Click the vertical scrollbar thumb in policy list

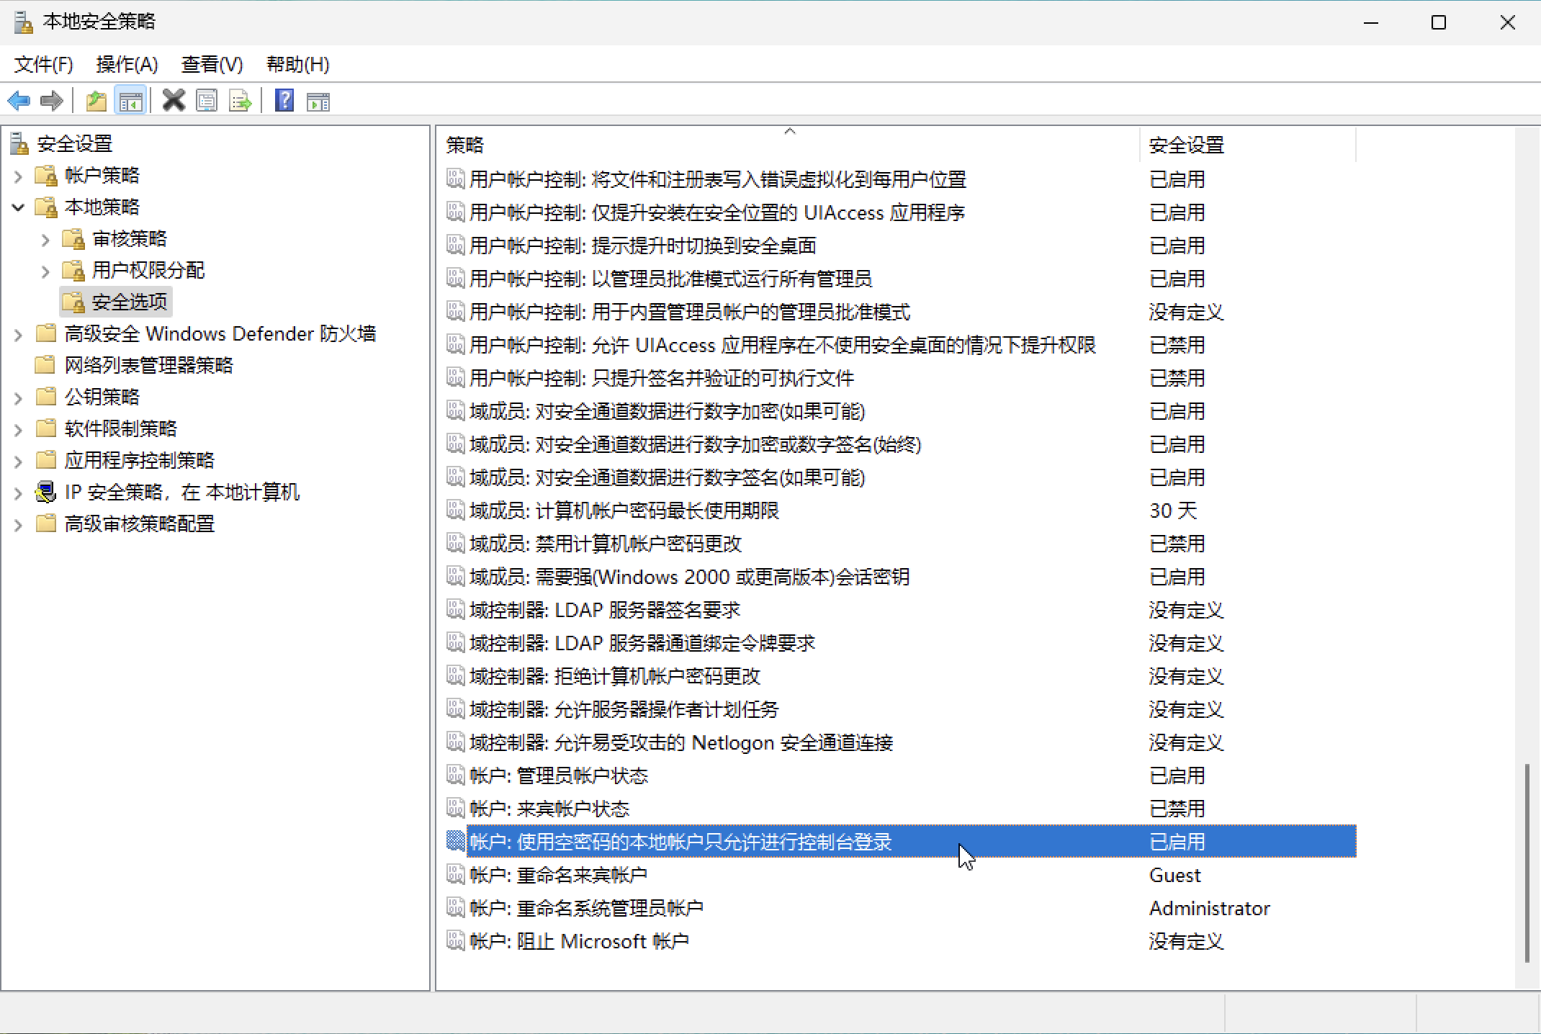[x=1527, y=863]
